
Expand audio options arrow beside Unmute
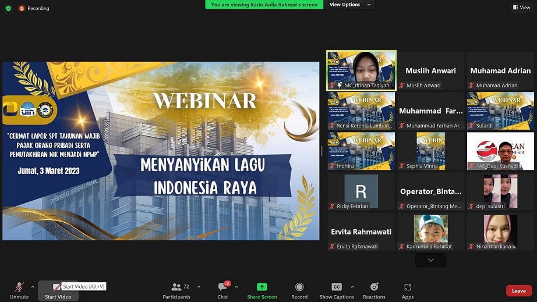click(x=33, y=287)
